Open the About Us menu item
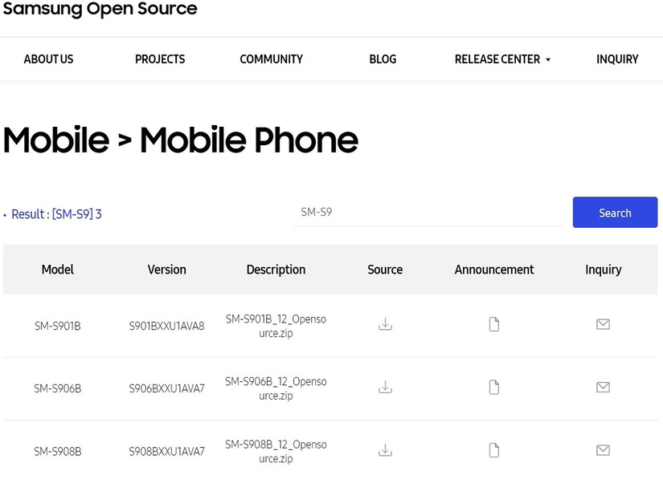This screenshot has width=663, height=479. coord(48,59)
